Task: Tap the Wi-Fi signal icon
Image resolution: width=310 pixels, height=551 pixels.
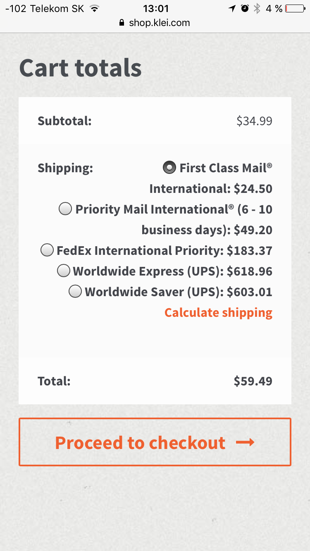Action: (95, 8)
